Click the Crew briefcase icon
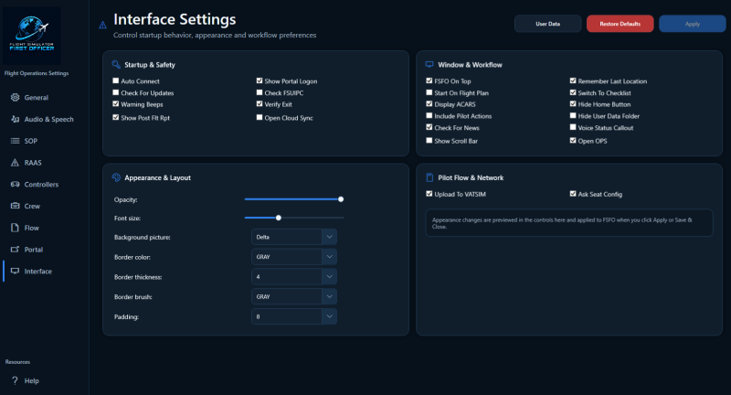 coord(15,206)
